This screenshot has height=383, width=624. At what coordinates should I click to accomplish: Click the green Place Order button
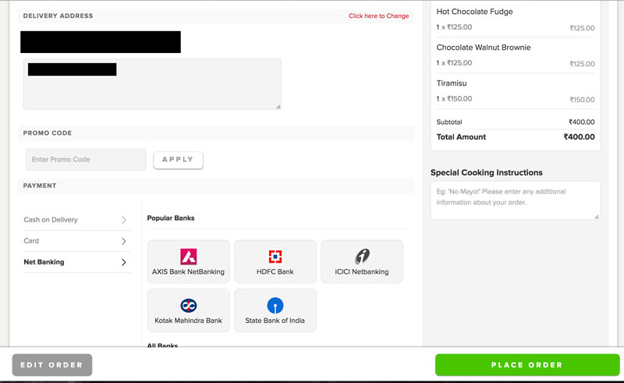click(527, 365)
